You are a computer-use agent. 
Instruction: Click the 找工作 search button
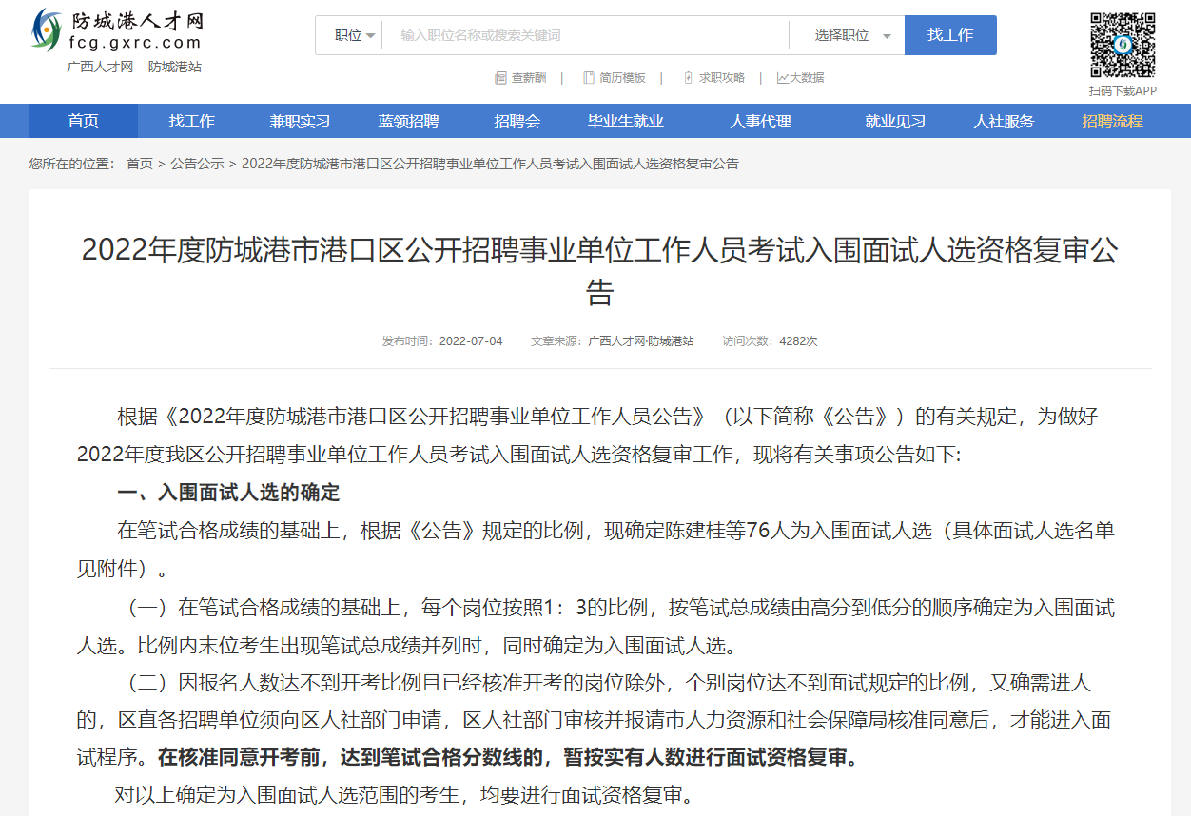pos(950,35)
